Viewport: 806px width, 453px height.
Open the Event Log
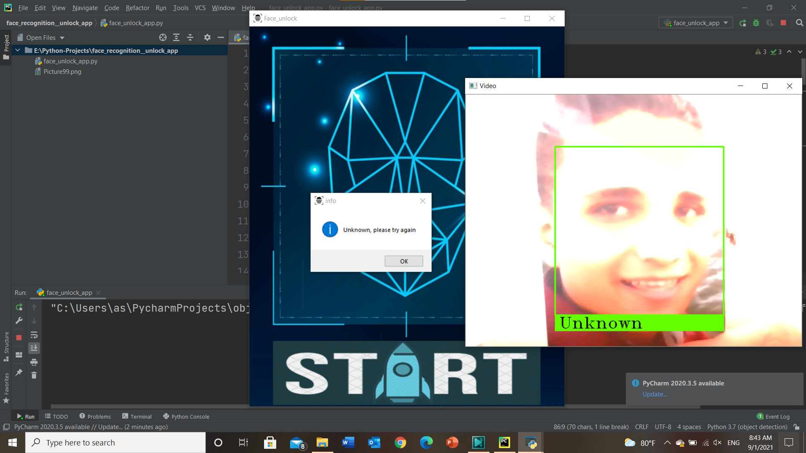click(773, 417)
